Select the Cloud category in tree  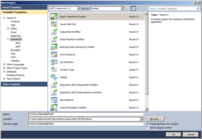tap(14, 32)
